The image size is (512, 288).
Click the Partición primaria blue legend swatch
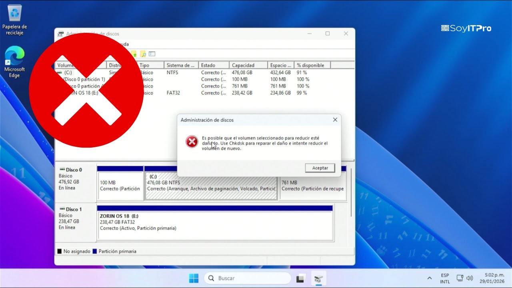tap(95, 252)
